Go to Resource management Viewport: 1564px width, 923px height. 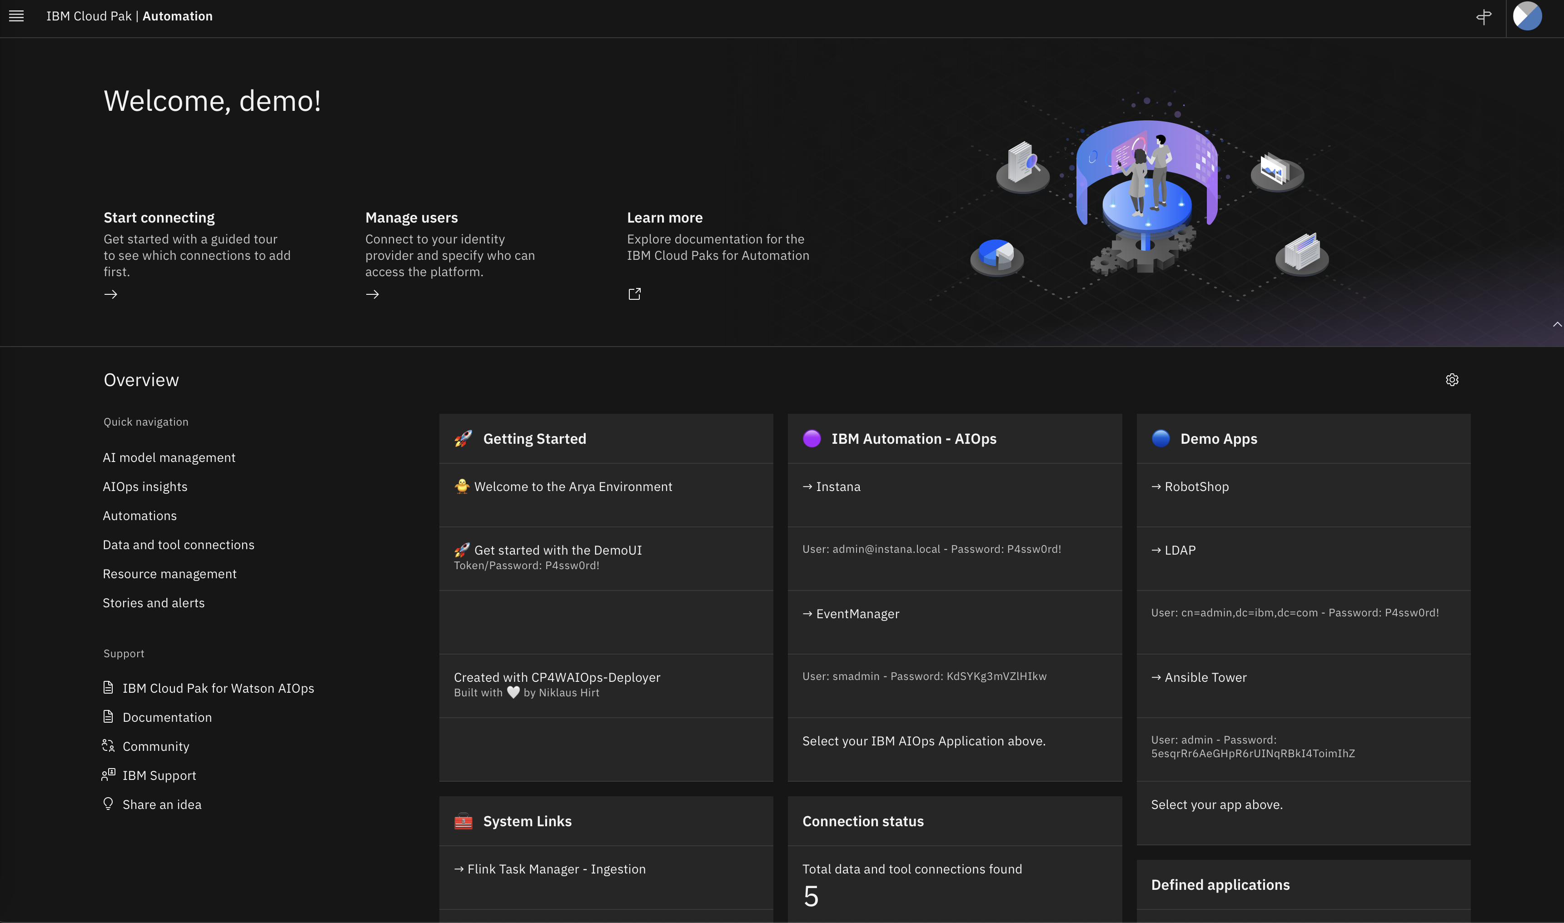170,574
